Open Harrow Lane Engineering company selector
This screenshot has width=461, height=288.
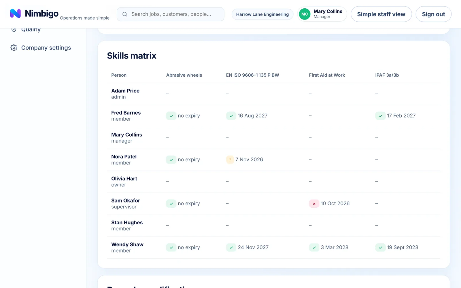click(262, 14)
